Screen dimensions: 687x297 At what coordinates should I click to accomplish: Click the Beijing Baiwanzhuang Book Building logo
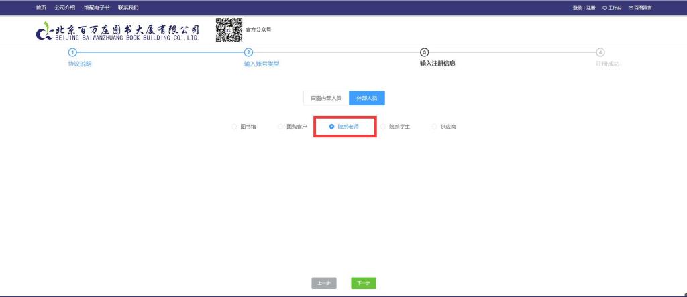tap(118, 32)
